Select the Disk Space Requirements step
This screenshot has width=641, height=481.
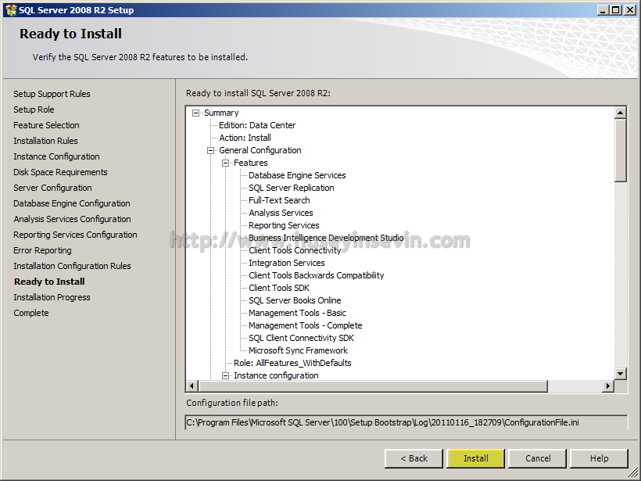point(60,172)
